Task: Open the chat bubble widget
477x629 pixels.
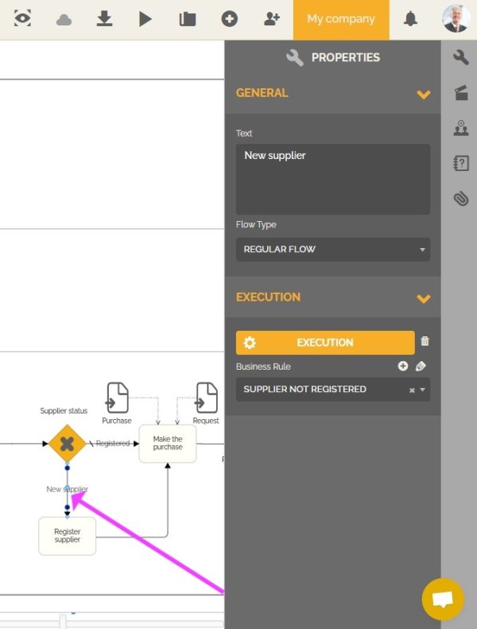Action: pos(443,599)
